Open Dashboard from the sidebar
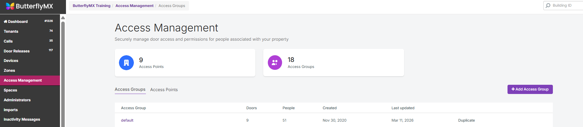 (x=16, y=22)
